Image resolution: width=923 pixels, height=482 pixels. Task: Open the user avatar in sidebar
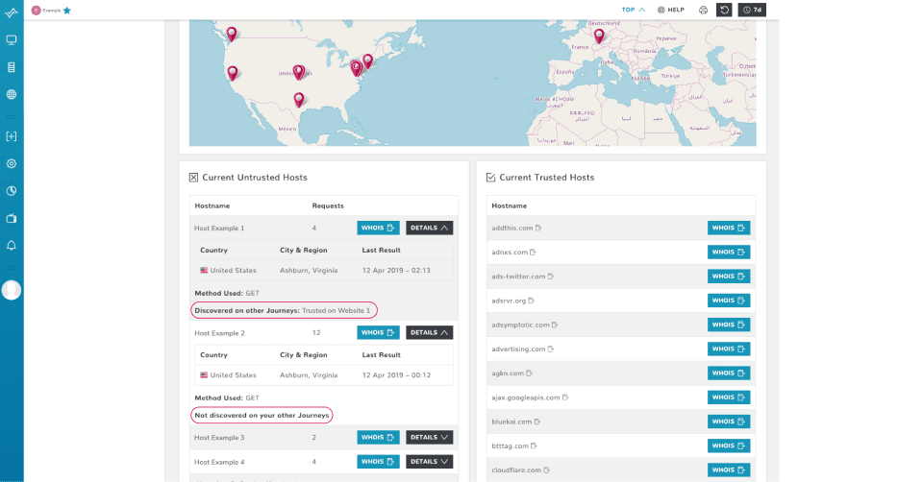click(12, 290)
